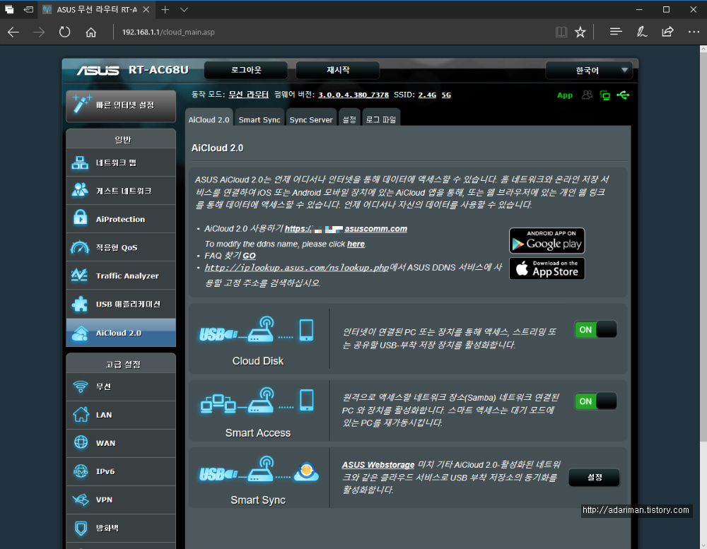The image size is (707, 549).
Task: Open Wireless settings wifi icon
Action: pyautogui.click(x=81, y=386)
